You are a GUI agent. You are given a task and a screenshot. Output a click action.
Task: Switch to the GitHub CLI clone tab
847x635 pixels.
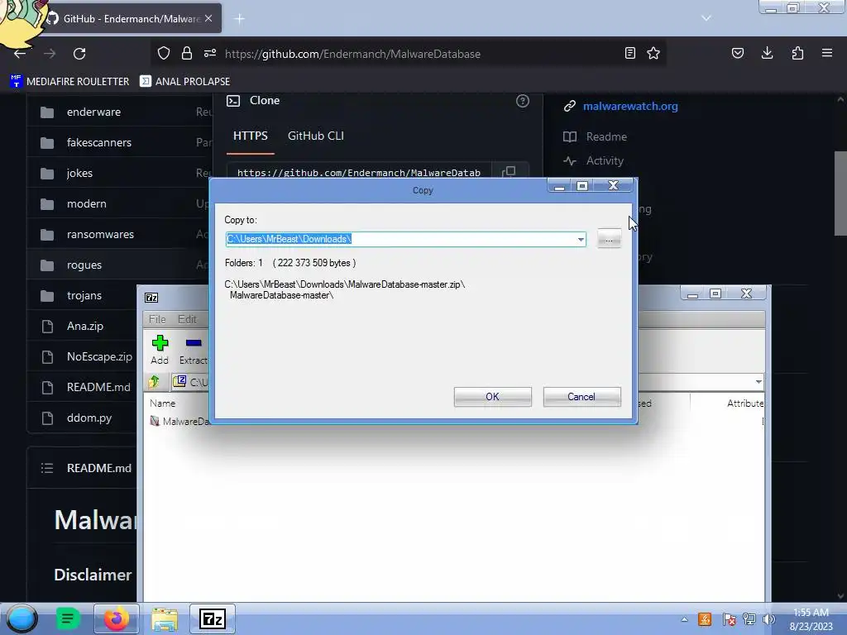click(315, 136)
